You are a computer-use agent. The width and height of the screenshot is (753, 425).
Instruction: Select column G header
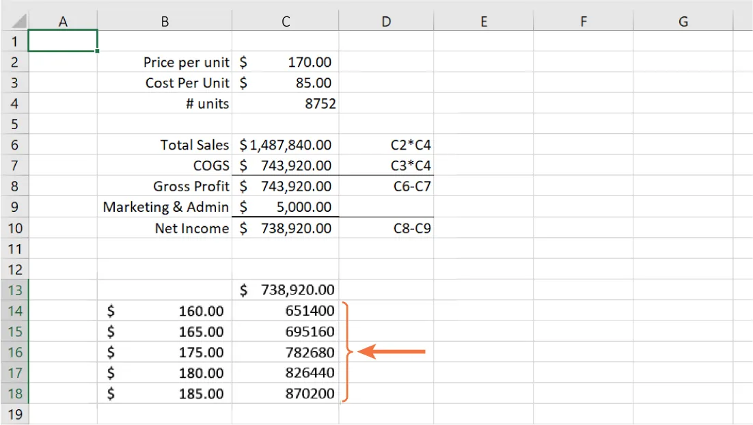pos(683,21)
